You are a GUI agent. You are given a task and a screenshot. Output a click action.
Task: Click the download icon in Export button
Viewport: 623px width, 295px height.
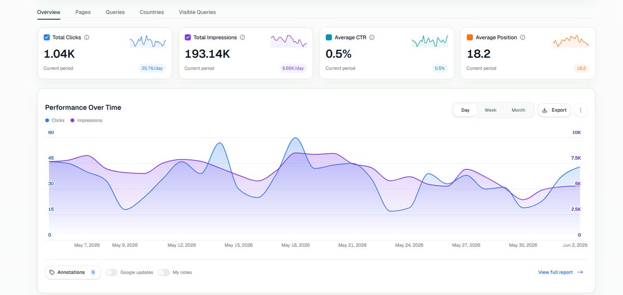click(x=545, y=110)
